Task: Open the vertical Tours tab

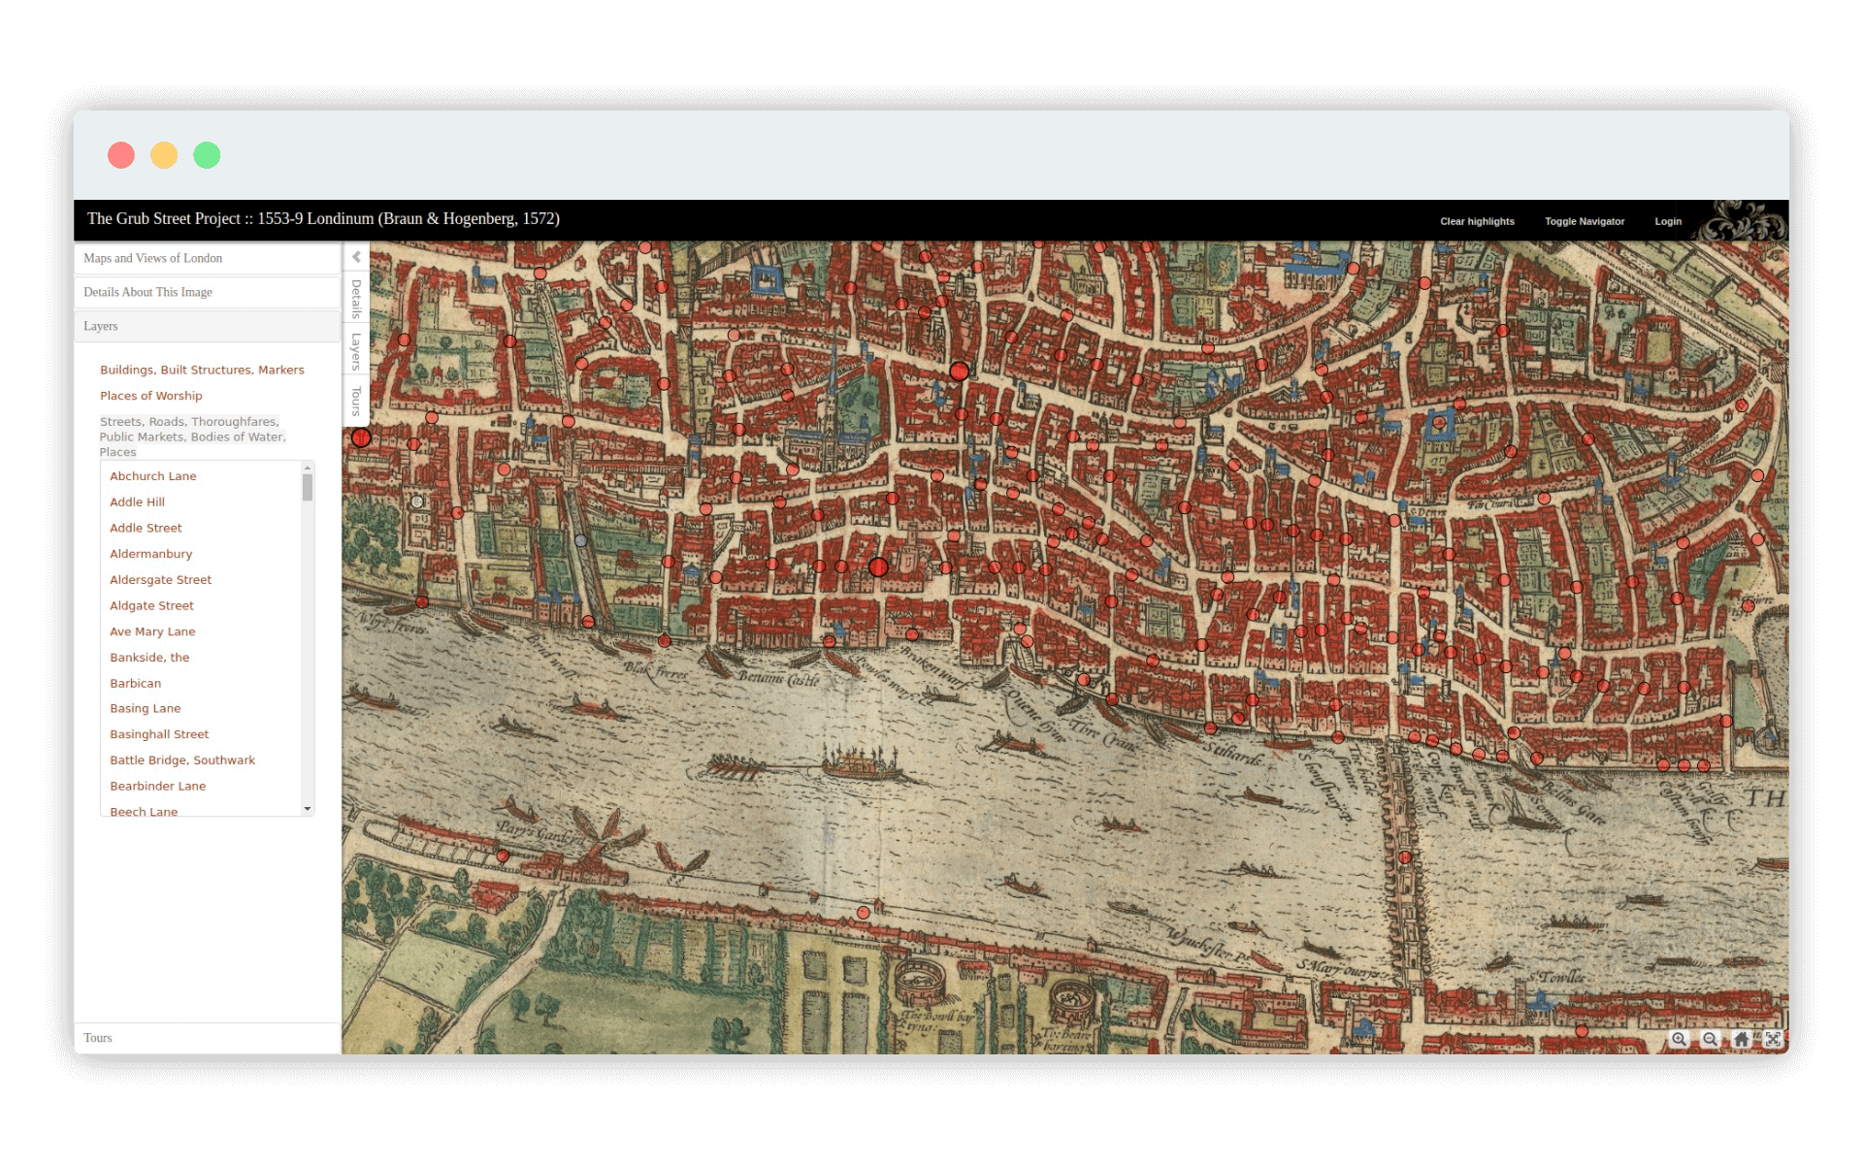Action: (x=356, y=401)
